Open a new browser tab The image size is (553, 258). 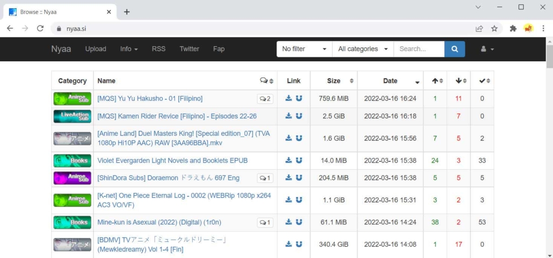[127, 12]
